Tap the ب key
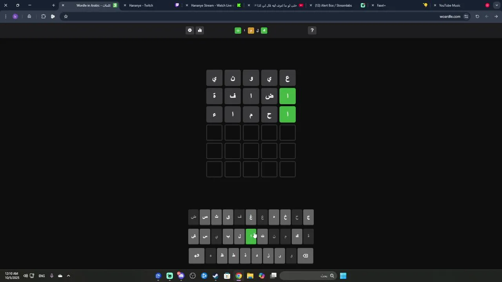The width and height of the screenshot is (502, 282). pos(228,236)
